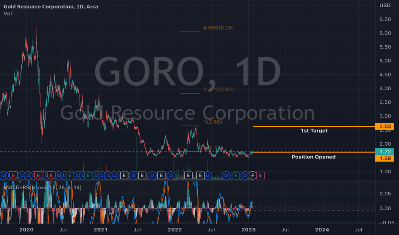Click the Fibonacci label '4.669(6.05)'
The height and width of the screenshot is (235, 399).
(x=218, y=28)
